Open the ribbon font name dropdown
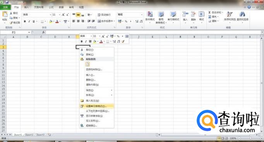264x142 pixels. (50, 15)
